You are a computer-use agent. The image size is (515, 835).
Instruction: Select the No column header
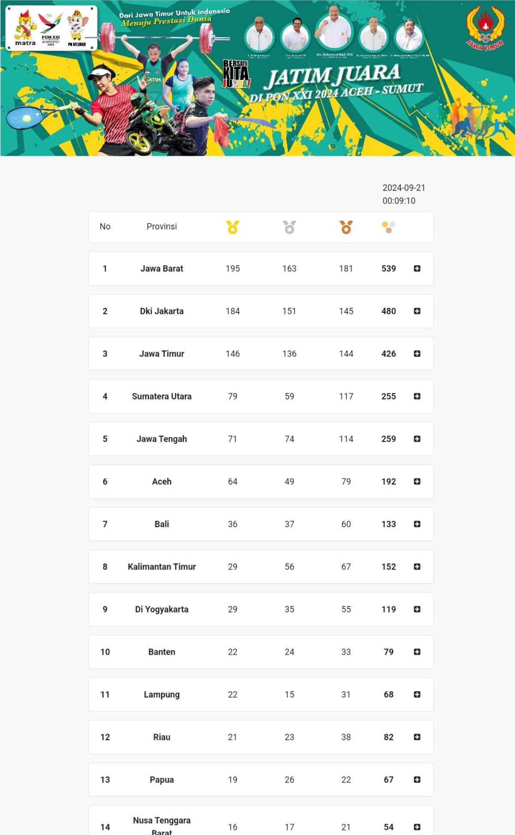click(x=105, y=226)
